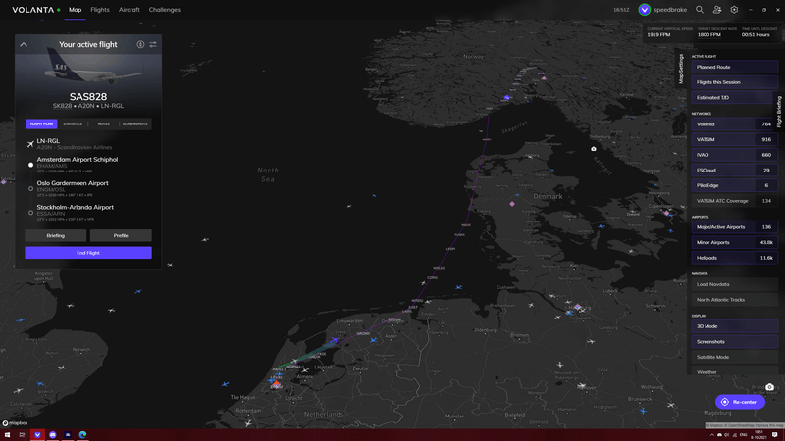The width and height of the screenshot is (785, 441).
Task: Click the VOLANTA logo
Action: click(33, 10)
